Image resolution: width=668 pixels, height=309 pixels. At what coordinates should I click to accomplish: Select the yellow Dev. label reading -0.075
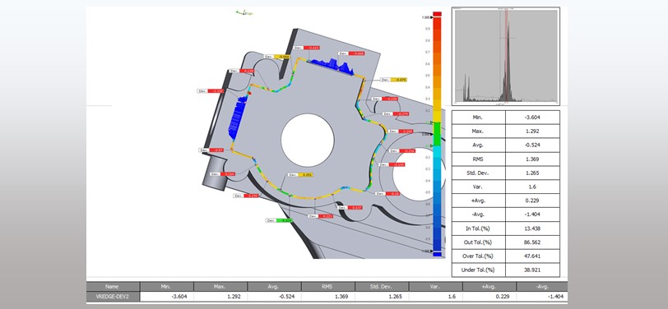click(393, 80)
